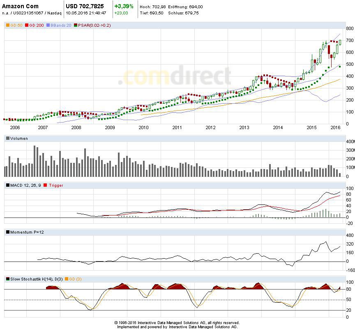Image resolution: width=355 pixels, height=329 pixels.
Task: Click the red GD 200 legend swatch
Action: [x=27, y=25]
